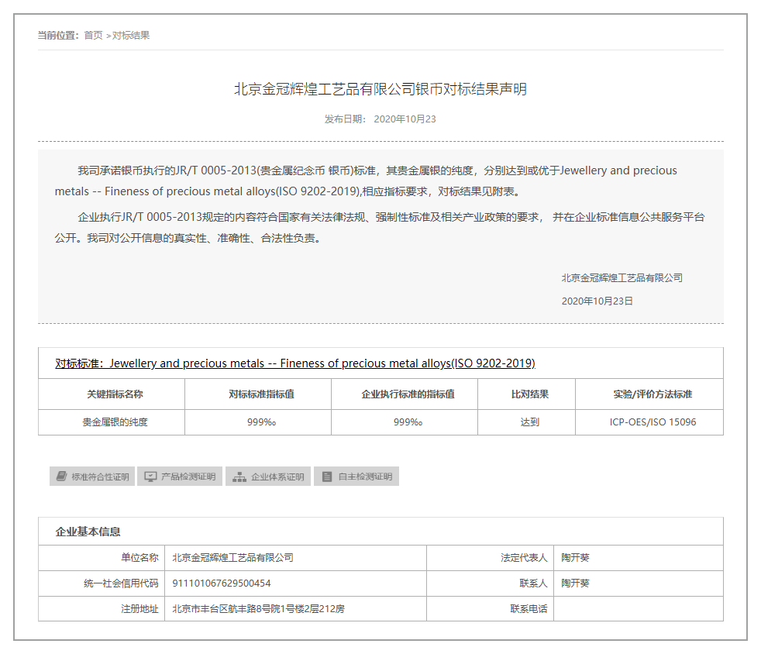
Task: Click the 单位名称 value in company info table
Action: tap(232, 558)
